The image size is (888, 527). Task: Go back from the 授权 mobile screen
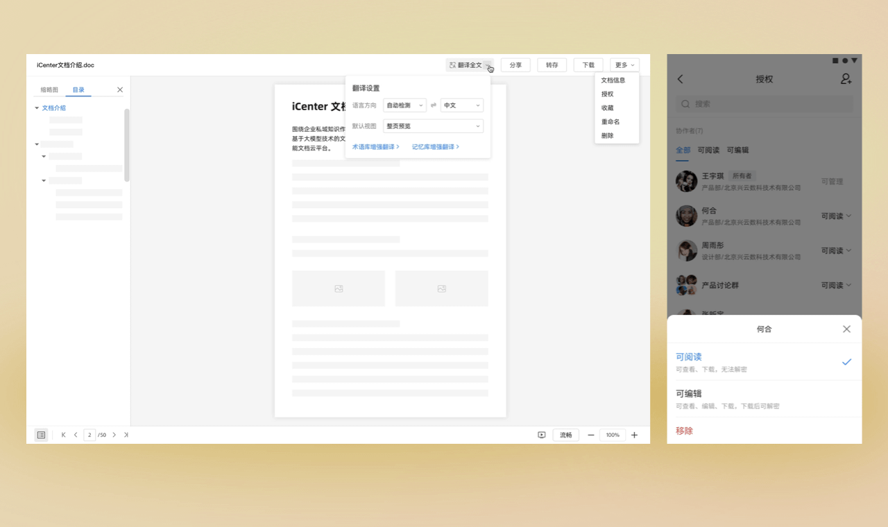click(x=680, y=79)
